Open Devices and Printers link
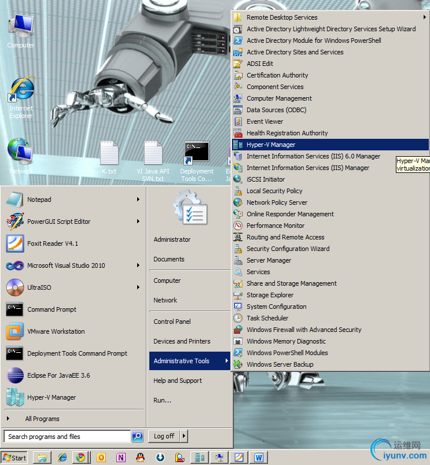This screenshot has height=465, width=430. click(x=182, y=341)
